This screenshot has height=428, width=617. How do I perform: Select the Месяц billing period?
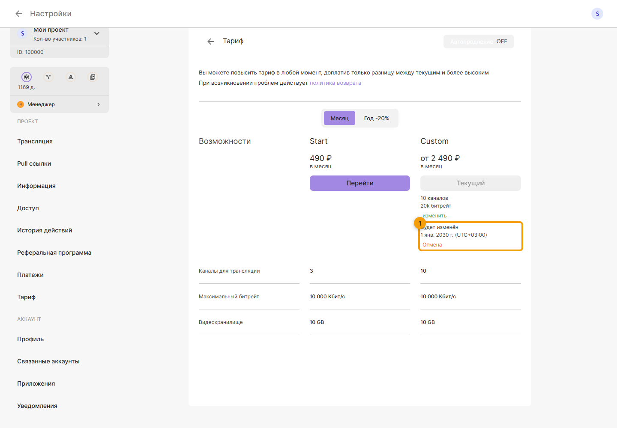coord(339,118)
